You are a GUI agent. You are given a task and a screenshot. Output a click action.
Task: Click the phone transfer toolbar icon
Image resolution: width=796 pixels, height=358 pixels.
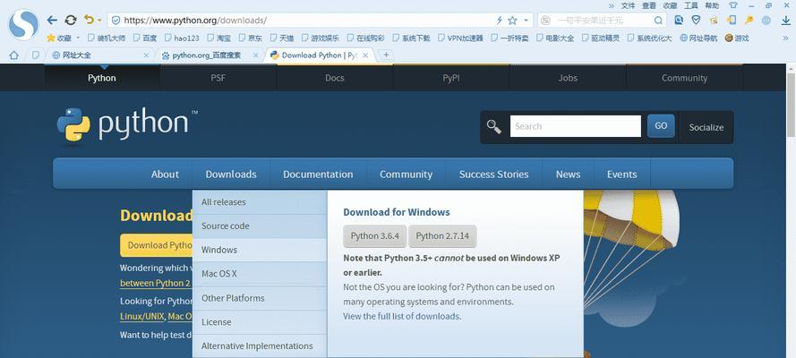731,21
